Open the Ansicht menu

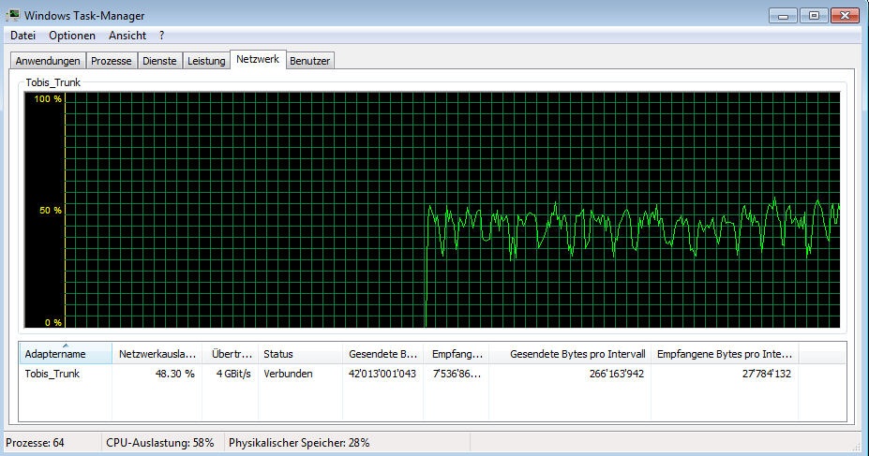[127, 36]
